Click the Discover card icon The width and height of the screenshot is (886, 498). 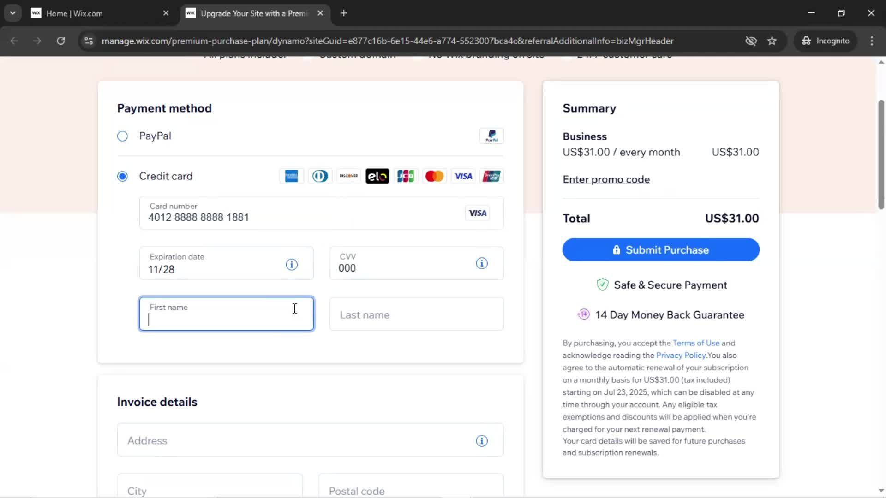(348, 176)
